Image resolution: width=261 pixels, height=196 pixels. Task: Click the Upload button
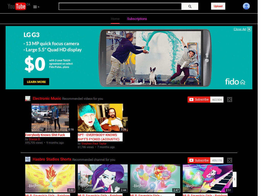[x=218, y=6]
